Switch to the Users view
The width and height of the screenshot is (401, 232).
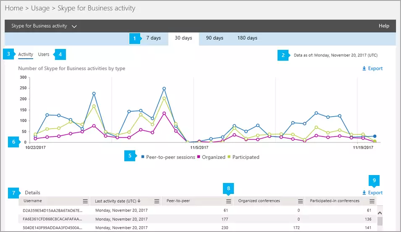click(44, 54)
